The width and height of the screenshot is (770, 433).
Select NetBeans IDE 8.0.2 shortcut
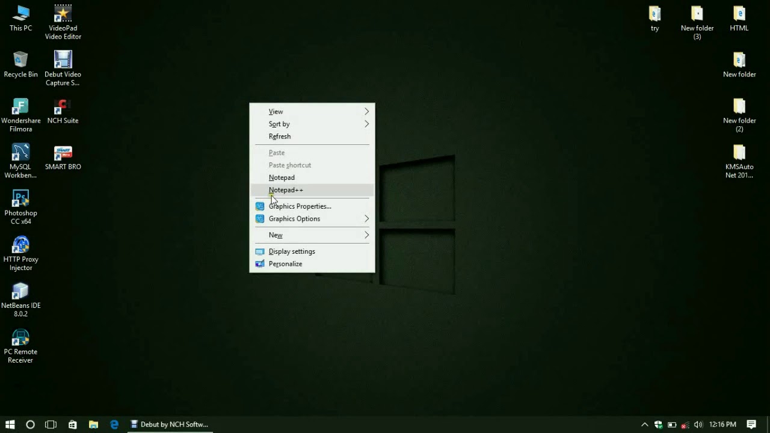pyautogui.click(x=20, y=300)
